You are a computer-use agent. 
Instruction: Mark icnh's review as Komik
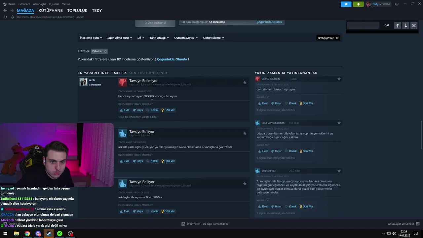[x=152, y=110]
